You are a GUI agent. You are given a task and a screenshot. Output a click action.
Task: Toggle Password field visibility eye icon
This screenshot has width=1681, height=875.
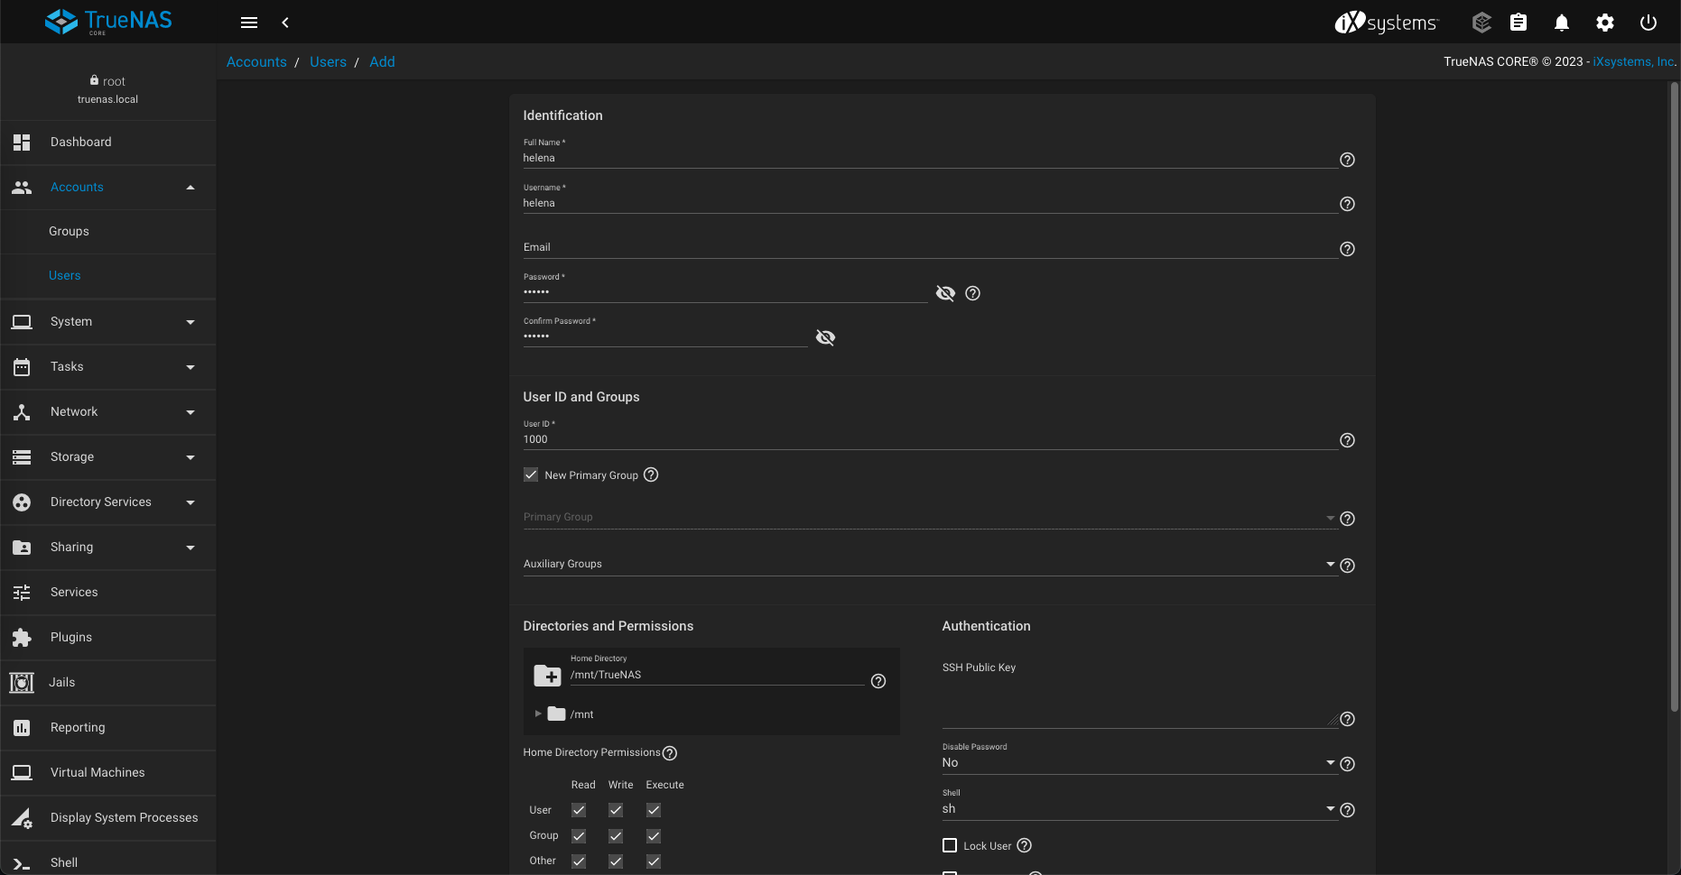945,293
